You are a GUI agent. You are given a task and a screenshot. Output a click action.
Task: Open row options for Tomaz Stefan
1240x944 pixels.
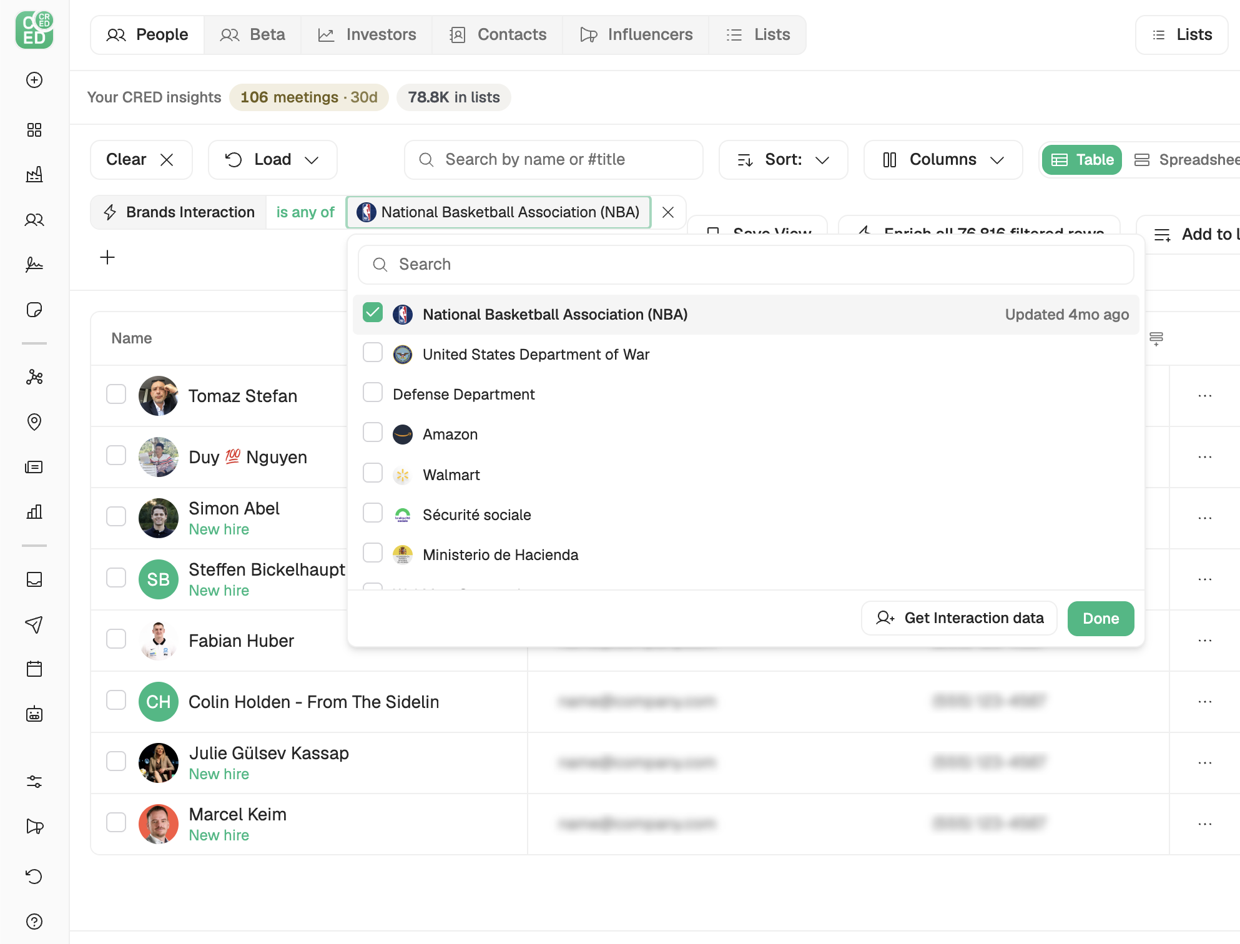coord(1205,396)
